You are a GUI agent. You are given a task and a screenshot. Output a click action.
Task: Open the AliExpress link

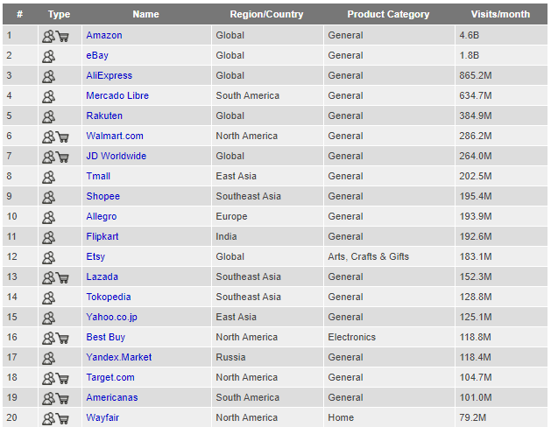tap(109, 76)
